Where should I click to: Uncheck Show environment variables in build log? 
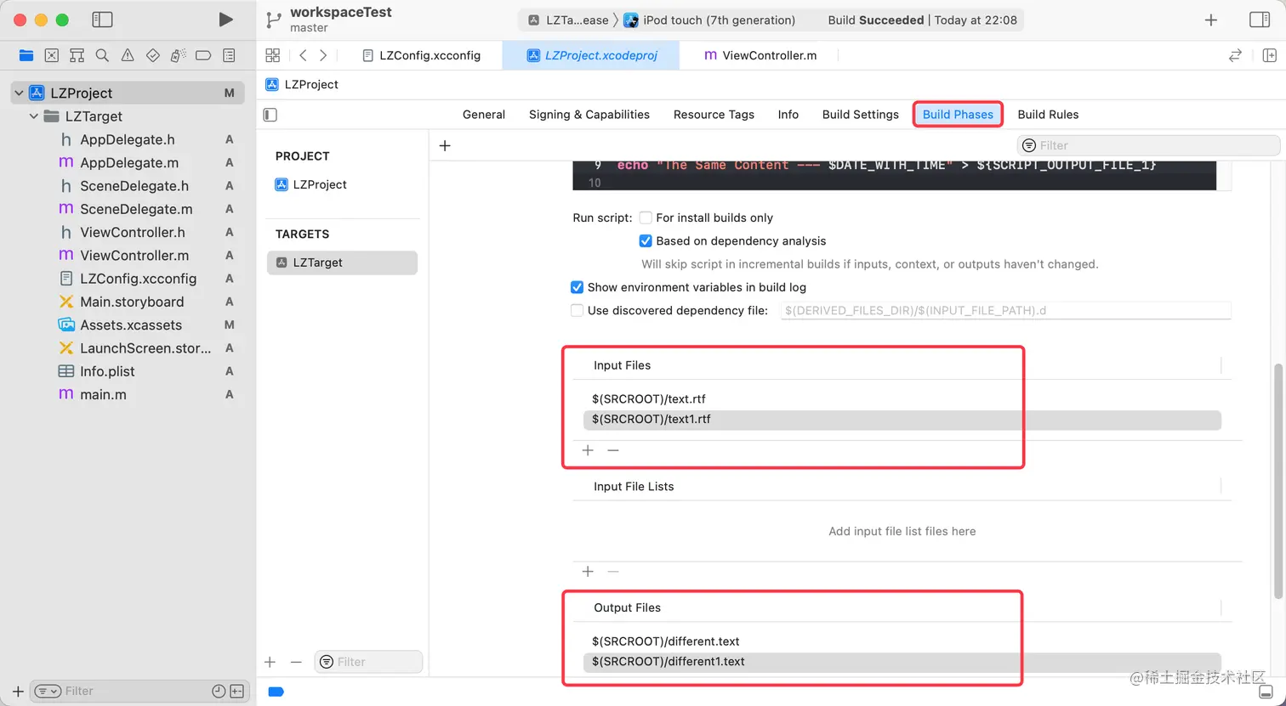(x=577, y=287)
